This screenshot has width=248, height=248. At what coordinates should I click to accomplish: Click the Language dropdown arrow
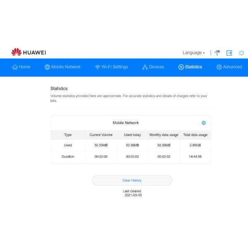[204, 53]
